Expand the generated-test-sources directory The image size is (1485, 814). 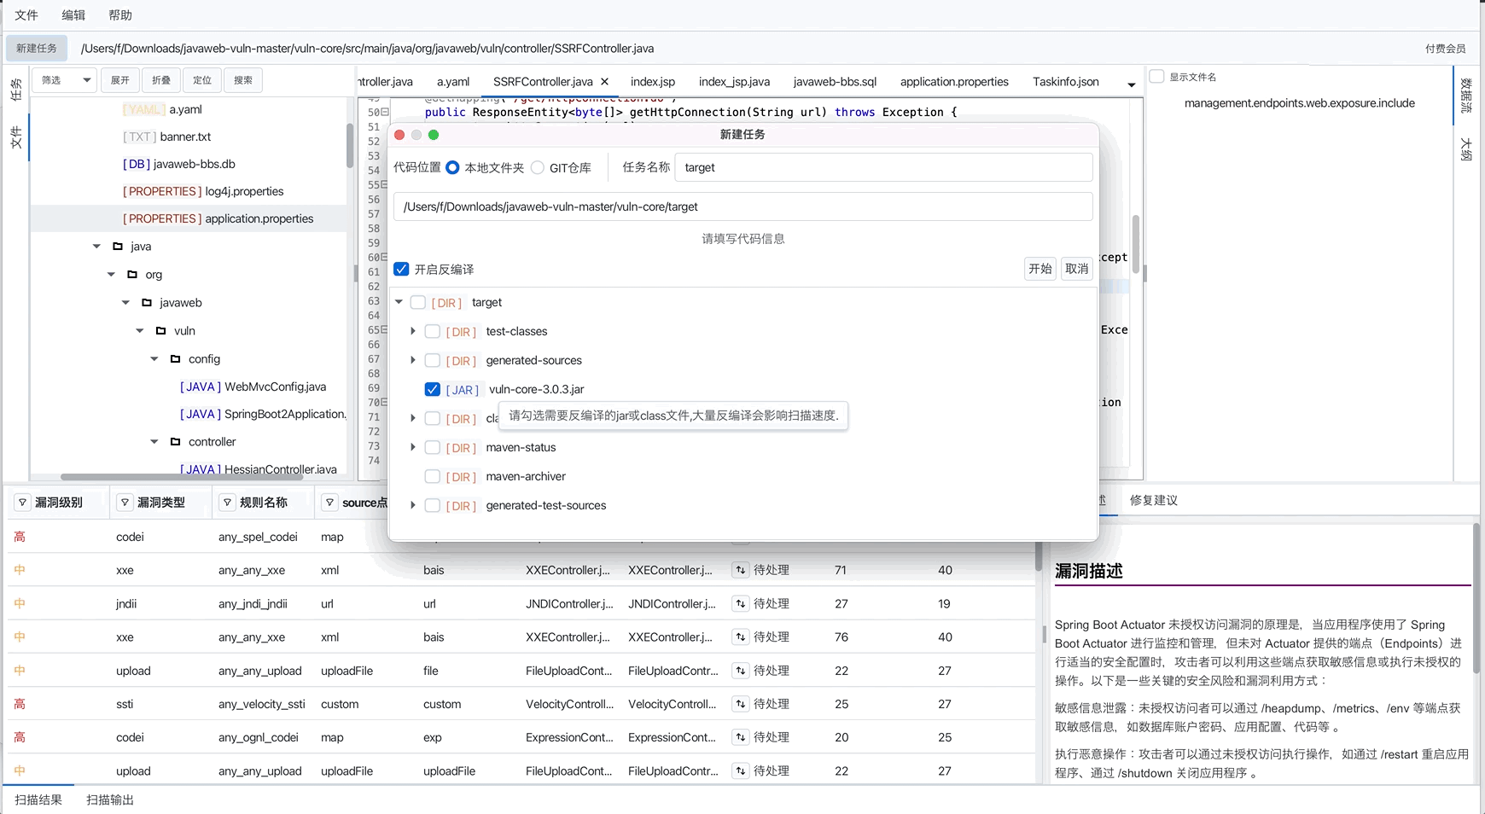413,505
